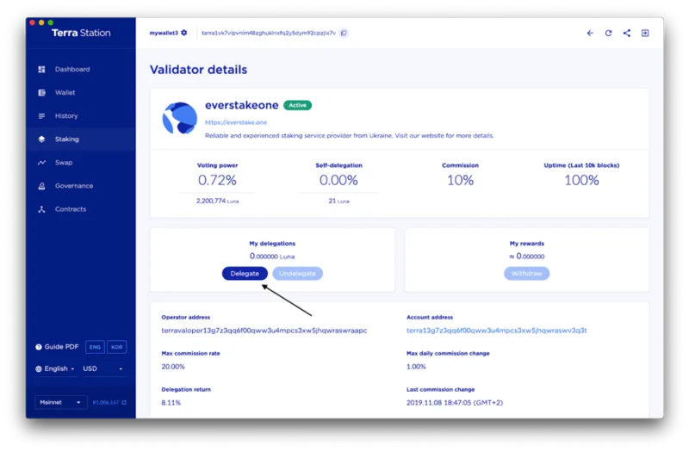689x452 pixels.
Task: Open History via its list icon
Action: [41, 116]
